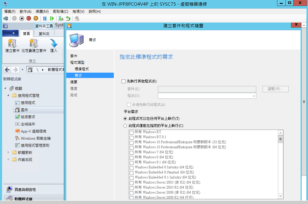Click the Checkpoint icon in VM toolbar
308x204 pixels.
click(61, 18)
